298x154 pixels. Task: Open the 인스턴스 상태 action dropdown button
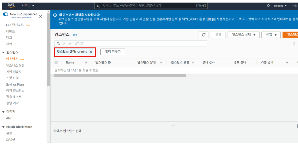click(243, 34)
